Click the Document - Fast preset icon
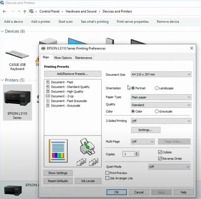 click(x=48, y=82)
